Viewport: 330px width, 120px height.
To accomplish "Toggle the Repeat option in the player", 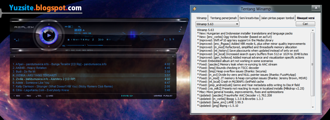I will pos(77,36).
